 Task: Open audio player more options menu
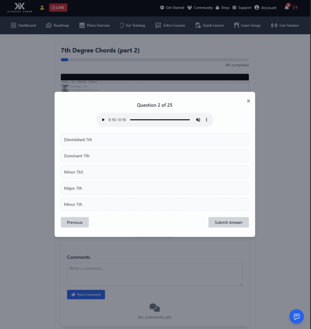(x=206, y=120)
